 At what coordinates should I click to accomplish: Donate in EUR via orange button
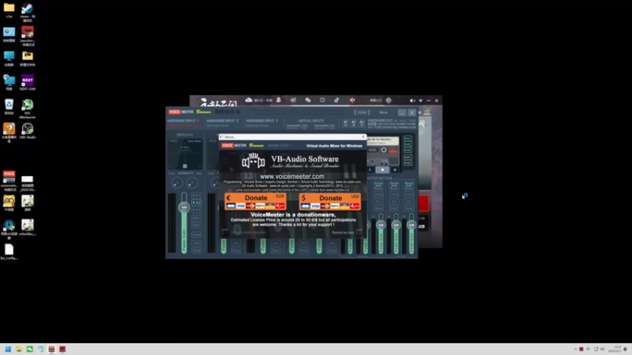(x=255, y=201)
